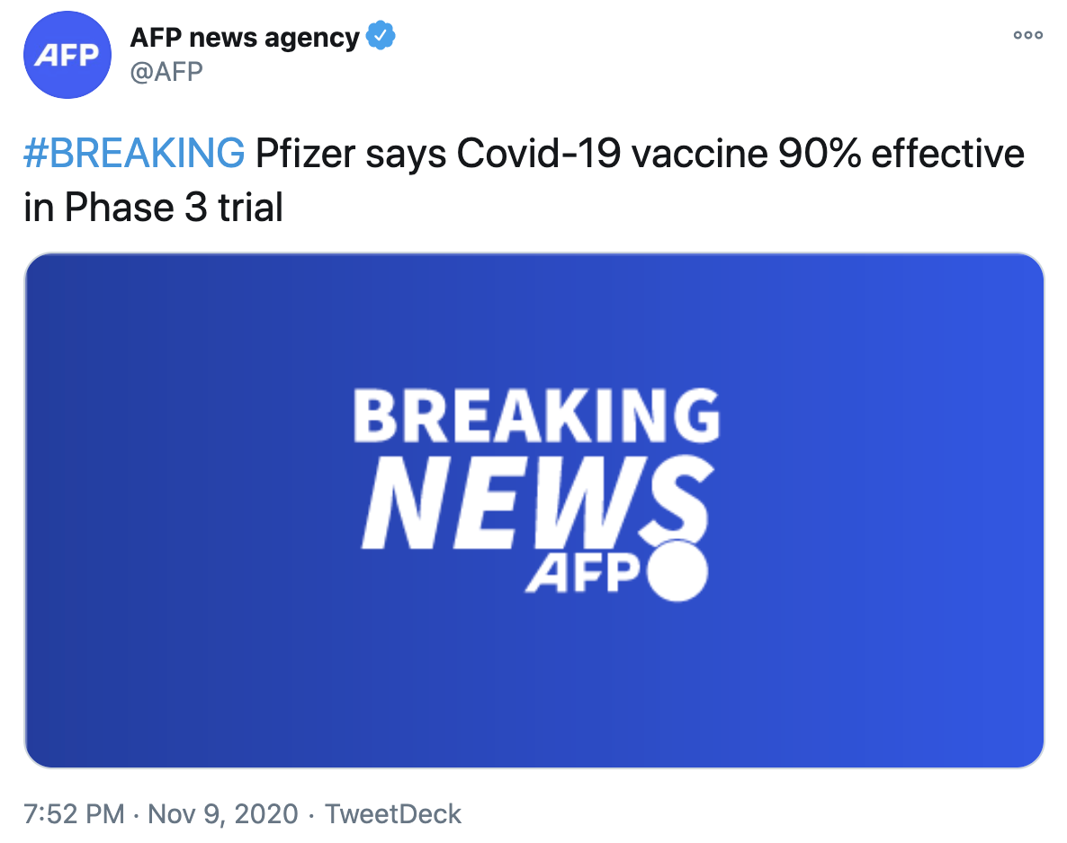The image size is (1067, 843).
Task: Open the AFP round profile avatar
Action: pyautogui.click(x=67, y=55)
